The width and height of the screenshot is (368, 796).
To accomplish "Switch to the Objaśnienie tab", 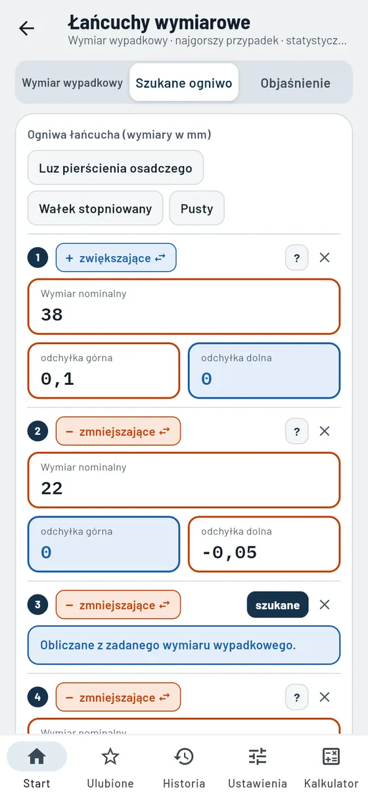I will tap(296, 83).
